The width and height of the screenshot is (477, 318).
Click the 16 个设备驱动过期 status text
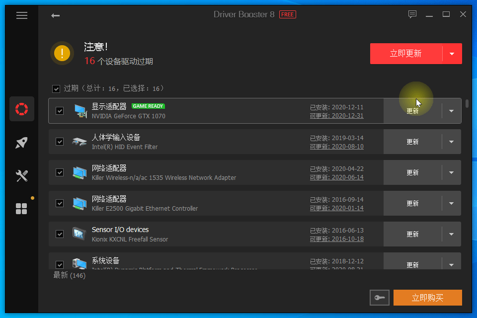(119, 61)
